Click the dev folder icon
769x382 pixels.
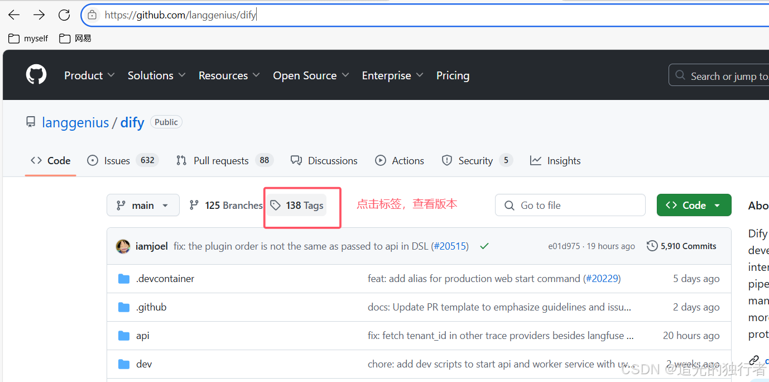[x=124, y=364]
